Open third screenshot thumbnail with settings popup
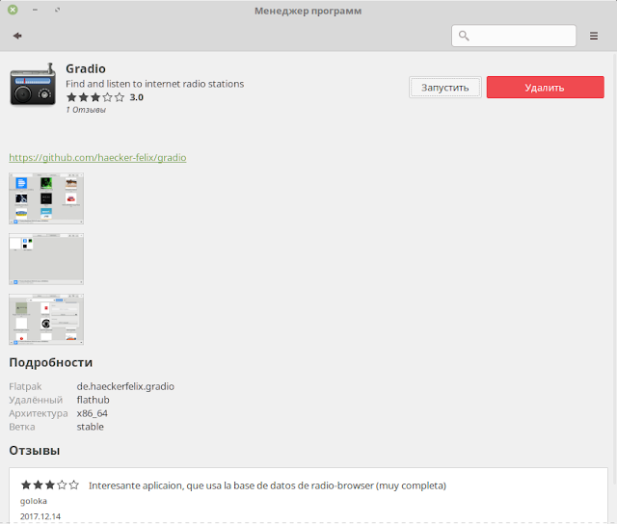Image resolution: width=617 pixels, height=524 pixels. 46,319
